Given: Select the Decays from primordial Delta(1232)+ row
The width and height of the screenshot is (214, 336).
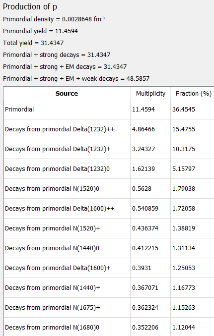Looking at the screenshot, I should click(x=109, y=149).
